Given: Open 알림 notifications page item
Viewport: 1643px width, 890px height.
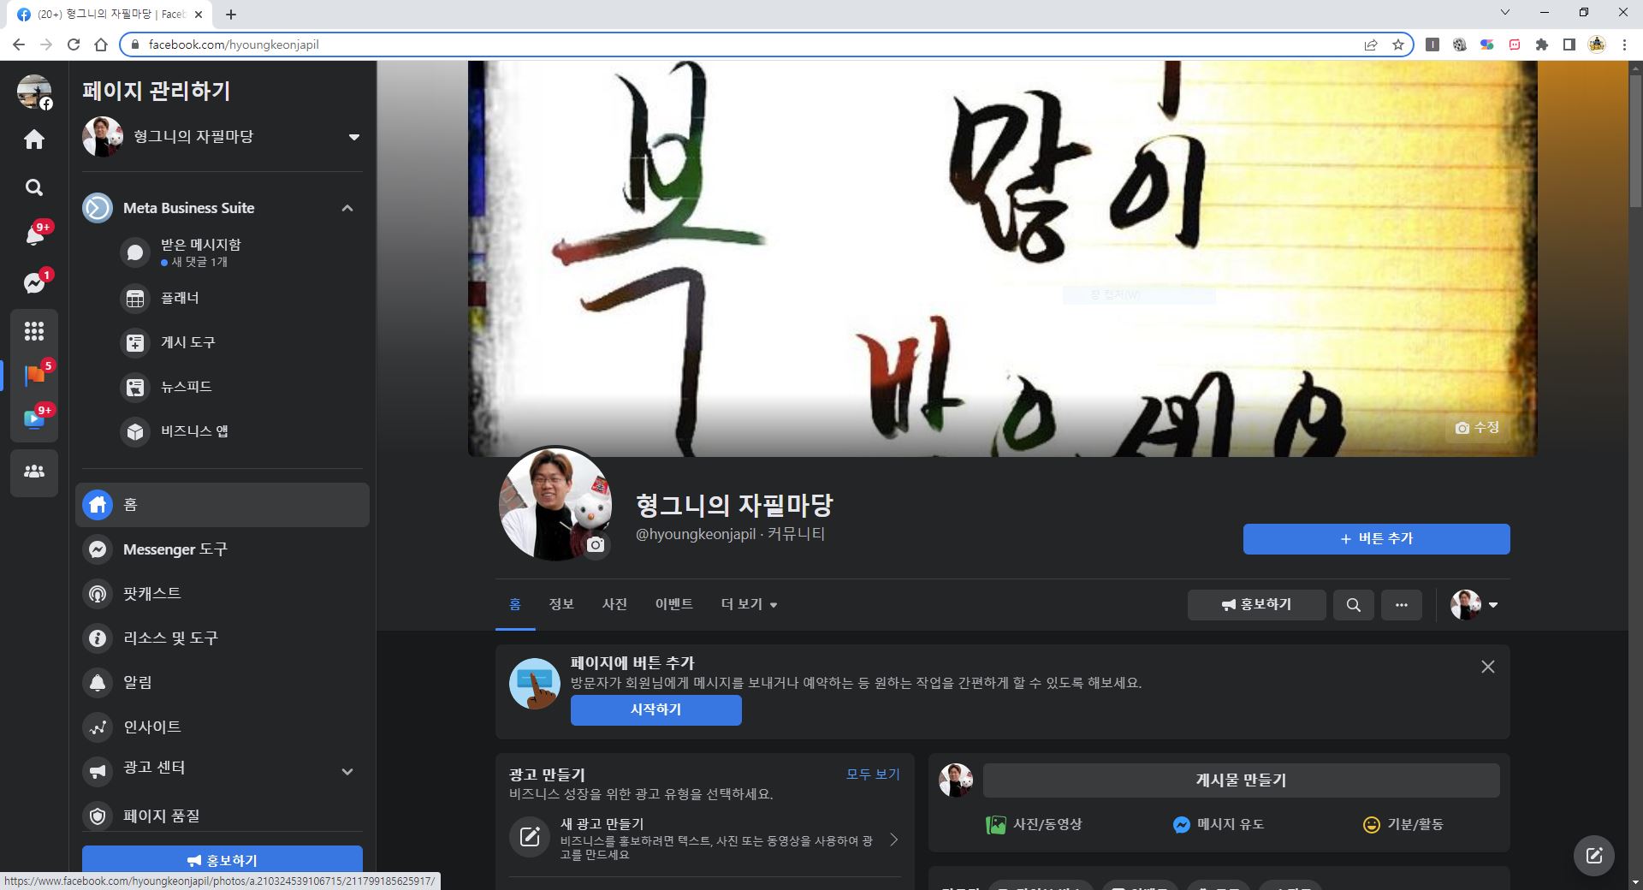Looking at the screenshot, I should tap(222, 683).
